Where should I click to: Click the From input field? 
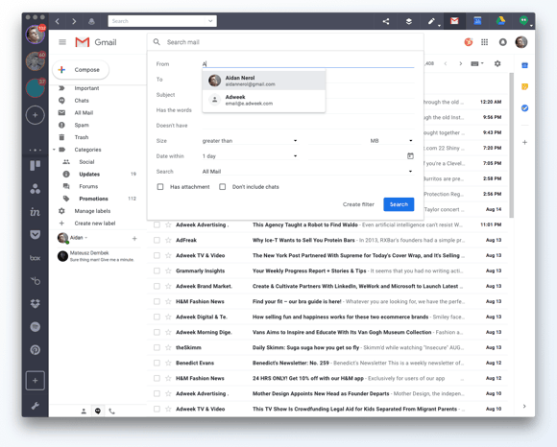pos(308,64)
